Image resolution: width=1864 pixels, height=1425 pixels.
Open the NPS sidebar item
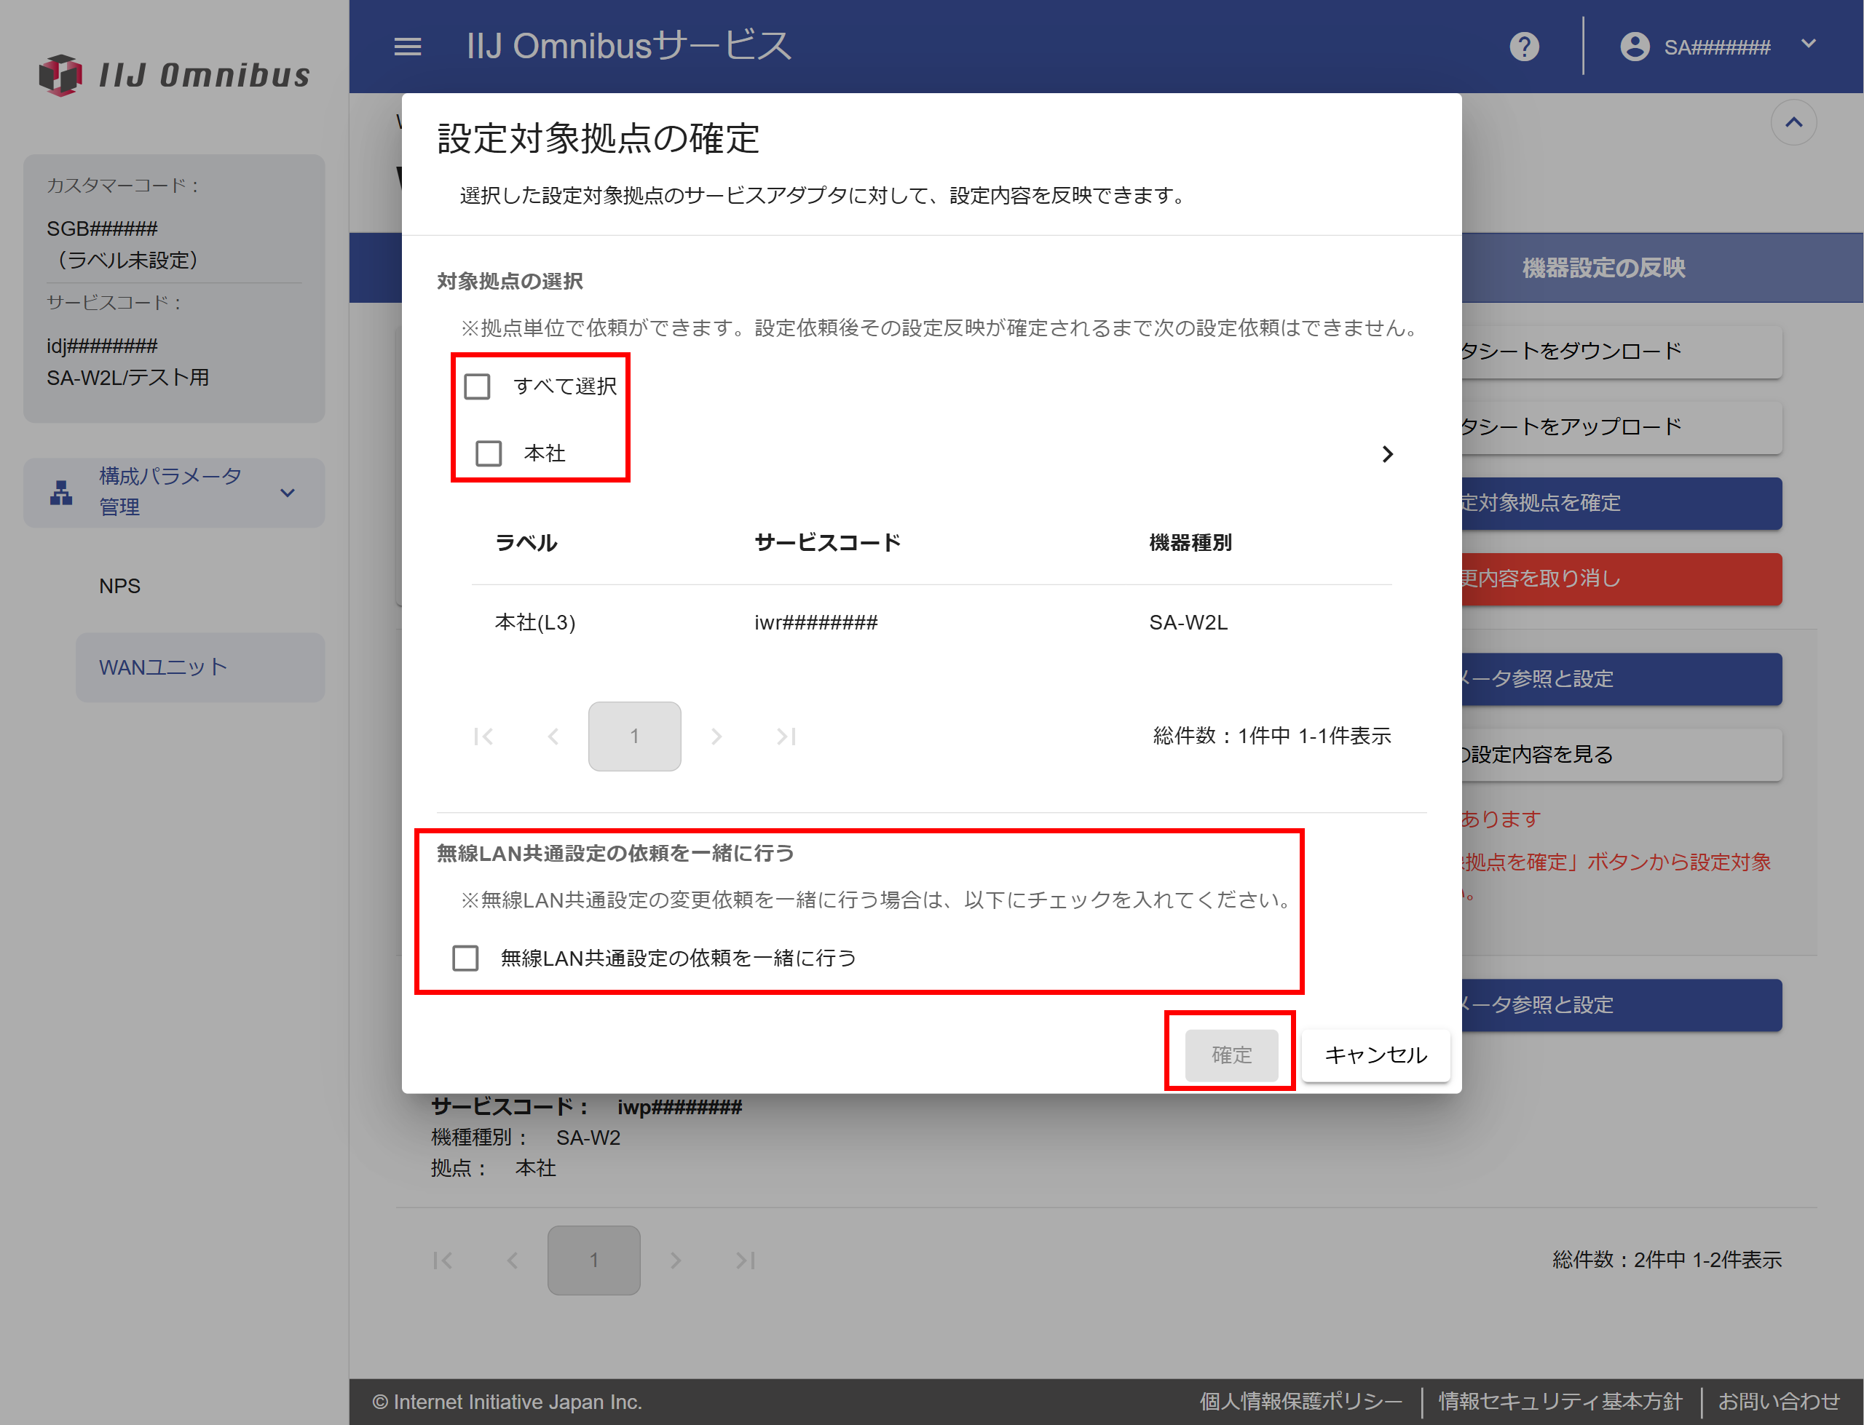coord(119,586)
